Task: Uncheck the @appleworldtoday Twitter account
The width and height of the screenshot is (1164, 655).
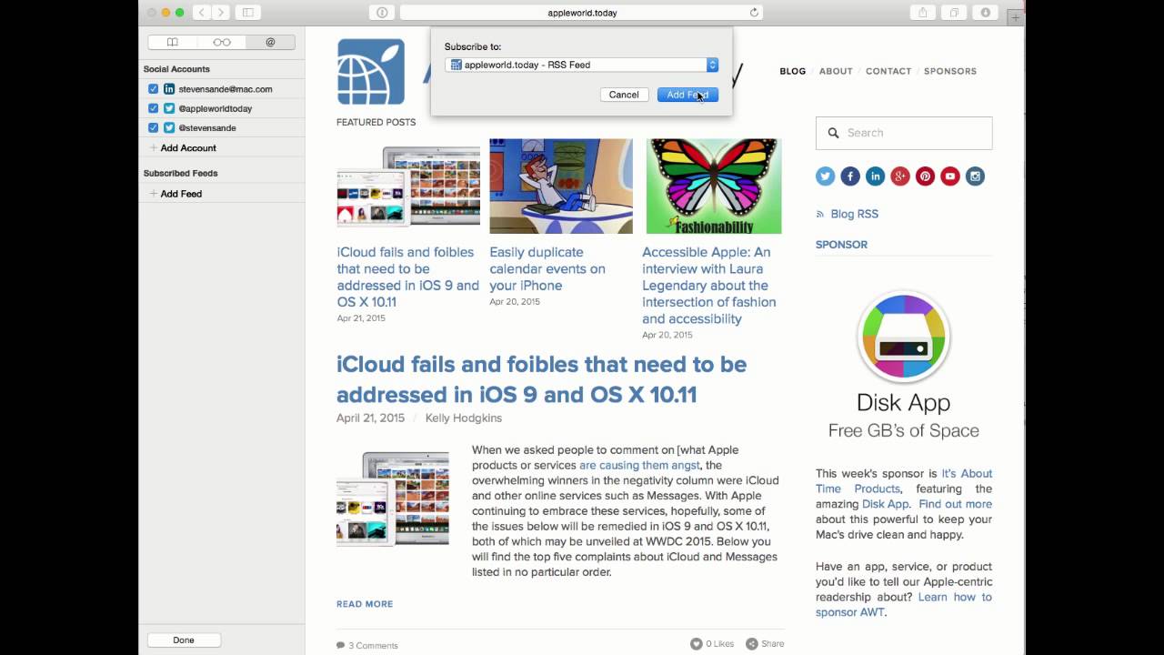Action: 154,108
